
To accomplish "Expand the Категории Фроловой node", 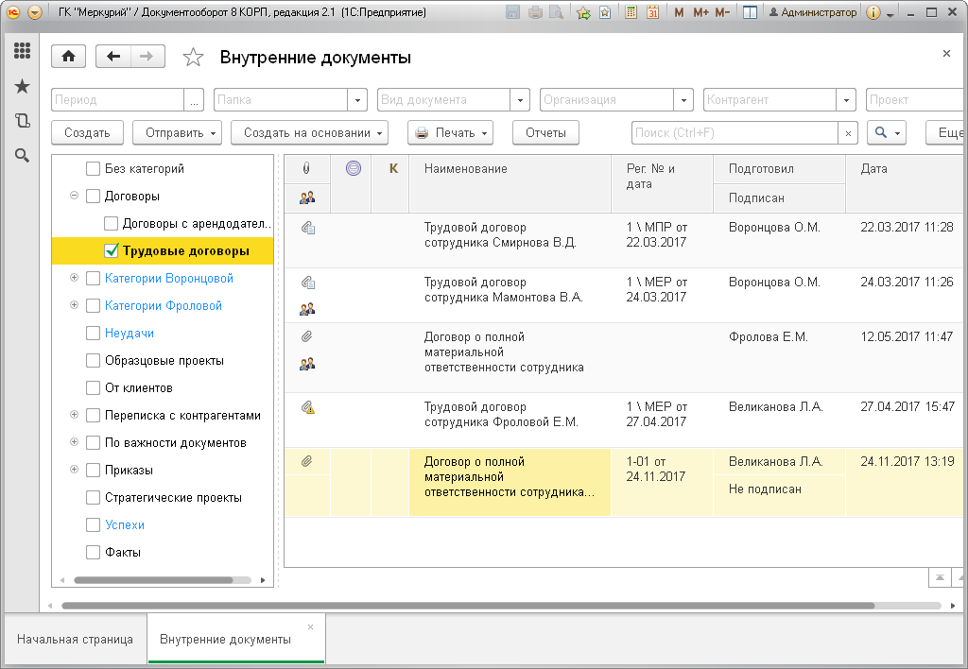I will (x=74, y=305).
